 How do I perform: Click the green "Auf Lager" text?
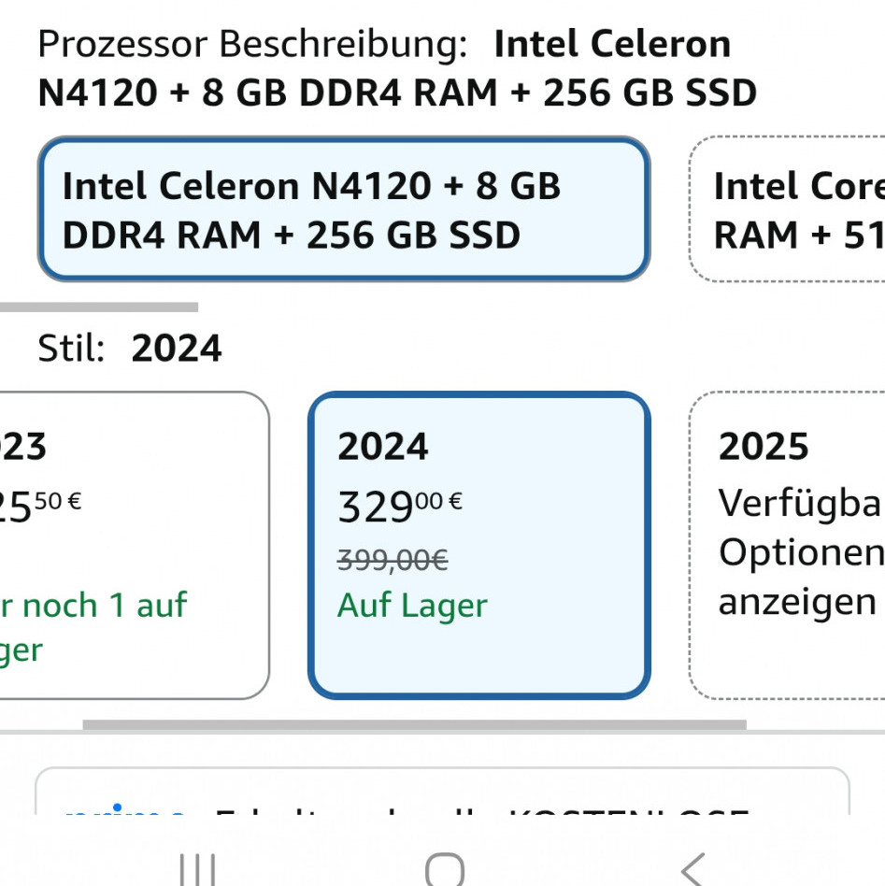(x=412, y=606)
